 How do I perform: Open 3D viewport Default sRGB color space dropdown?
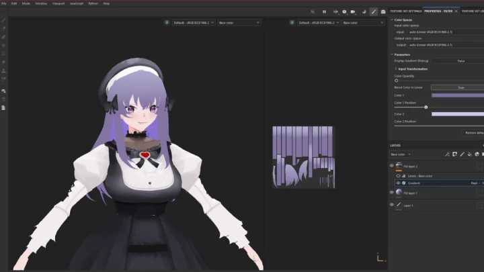193,23
